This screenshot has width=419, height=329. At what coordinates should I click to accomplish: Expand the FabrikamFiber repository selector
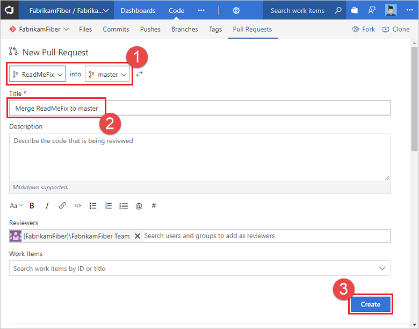[39, 29]
